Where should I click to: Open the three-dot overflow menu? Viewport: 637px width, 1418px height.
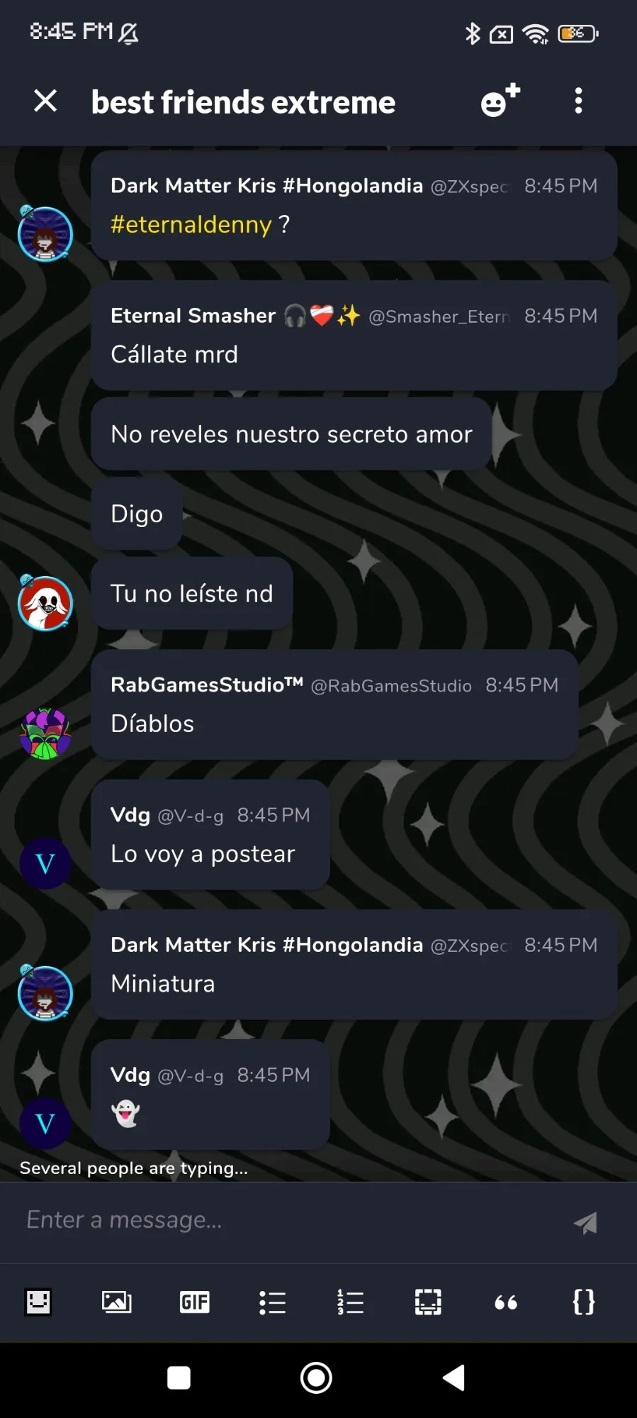click(x=578, y=101)
